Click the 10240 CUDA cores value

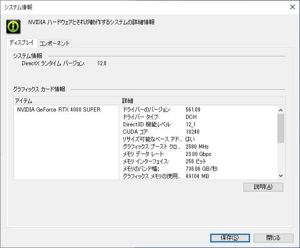pyautogui.click(x=193, y=132)
